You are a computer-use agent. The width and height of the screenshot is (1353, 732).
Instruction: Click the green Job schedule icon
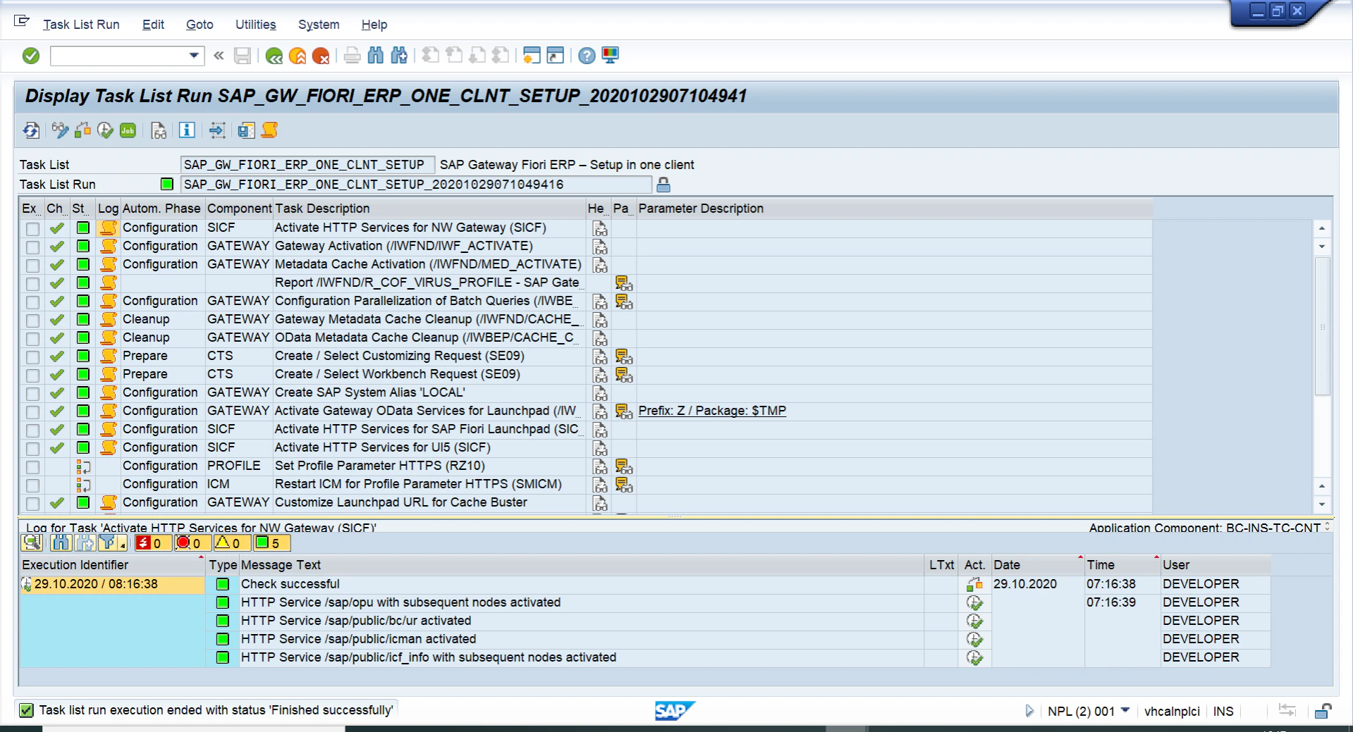point(128,130)
